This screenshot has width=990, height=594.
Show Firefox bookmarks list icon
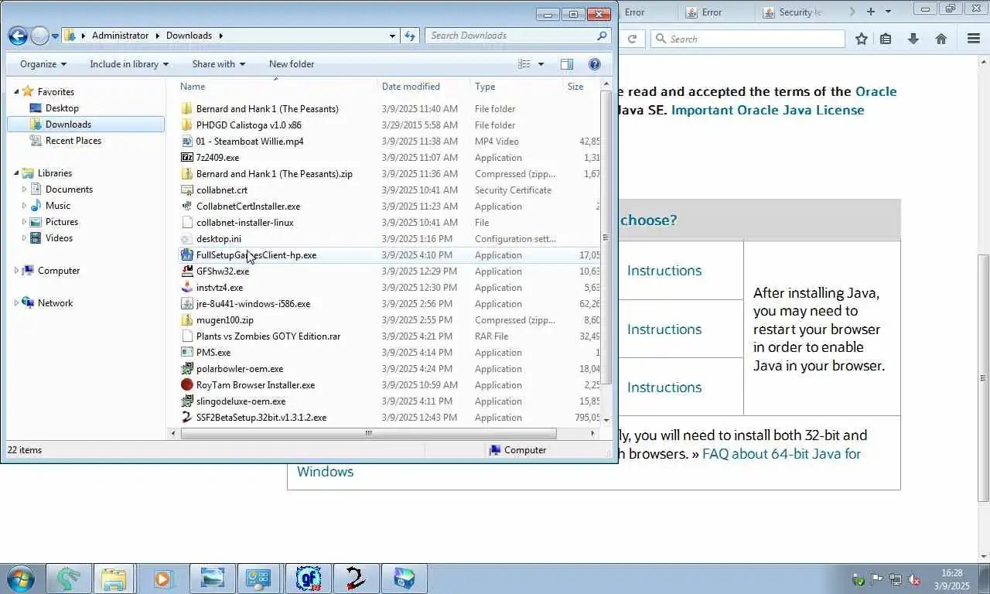886,39
